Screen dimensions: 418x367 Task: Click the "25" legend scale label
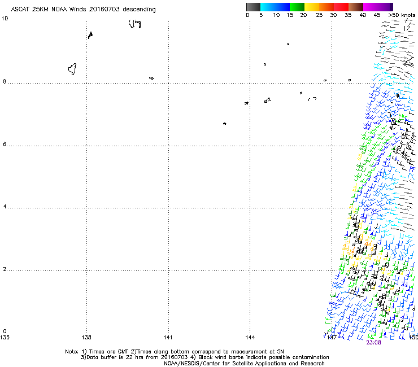(x=319, y=15)
